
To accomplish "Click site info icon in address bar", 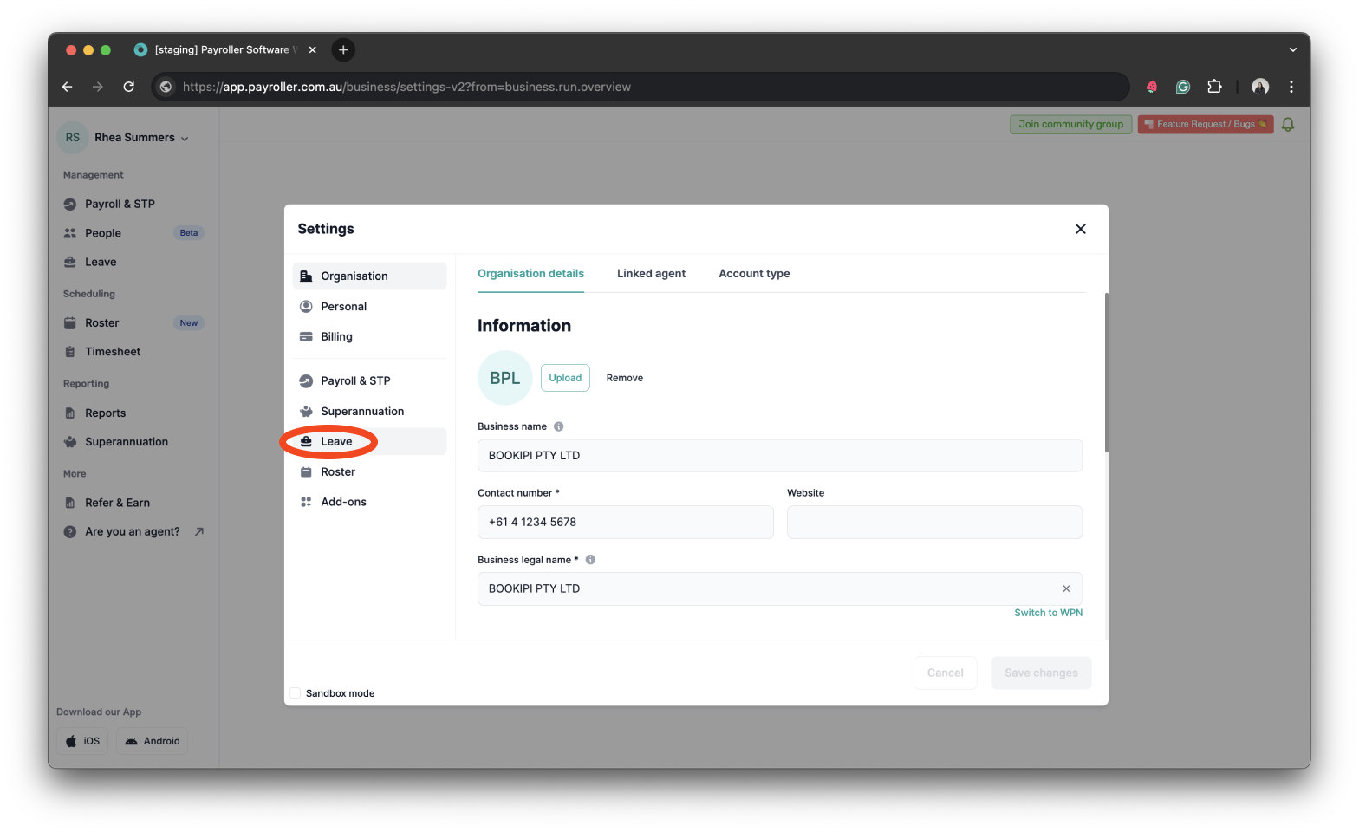I will tap(166, 87).
